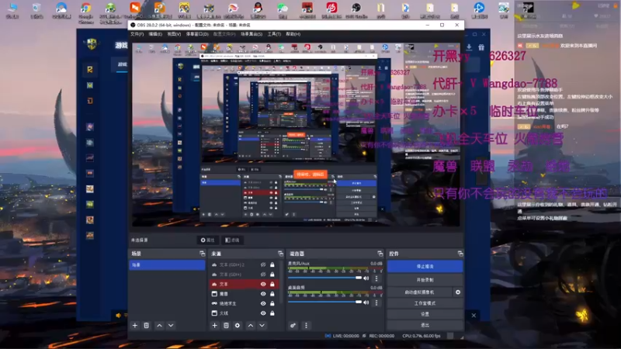Click sources list vertical scrollbar

click(281, 281)
